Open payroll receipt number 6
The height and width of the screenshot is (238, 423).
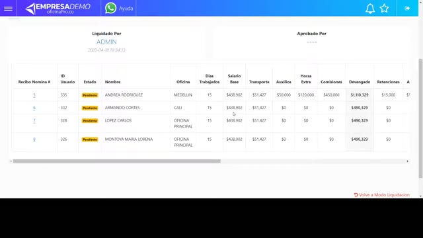pos(34,108)
